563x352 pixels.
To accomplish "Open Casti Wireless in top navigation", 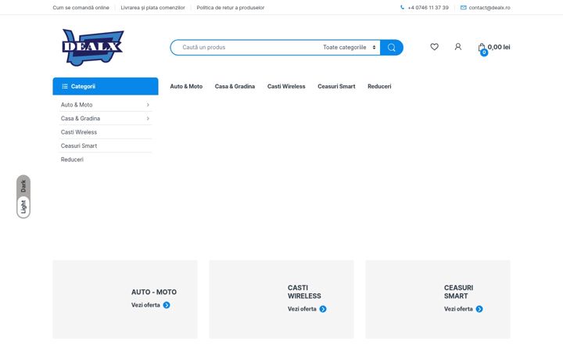I will [286, 86].
